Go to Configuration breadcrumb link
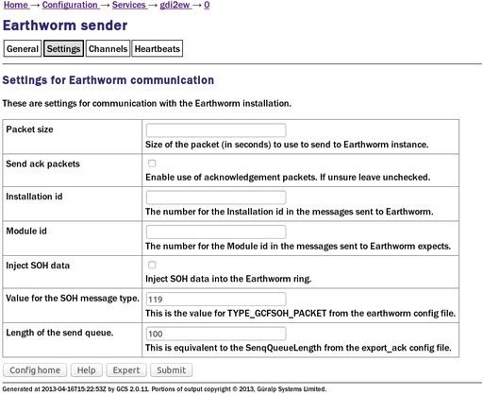This screenshot has width=483, height=395. [71, 5]
